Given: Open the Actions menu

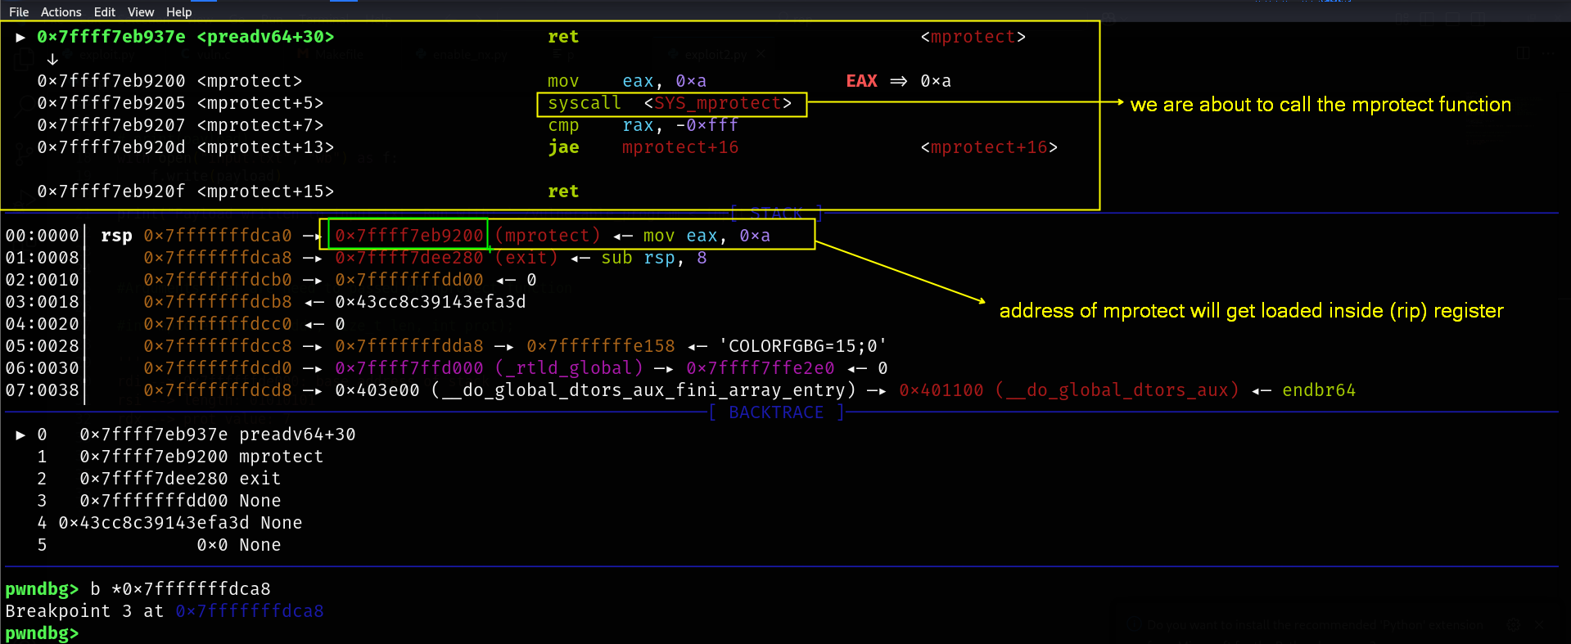Looking at the screenshot, I should [x=61, y=12].
